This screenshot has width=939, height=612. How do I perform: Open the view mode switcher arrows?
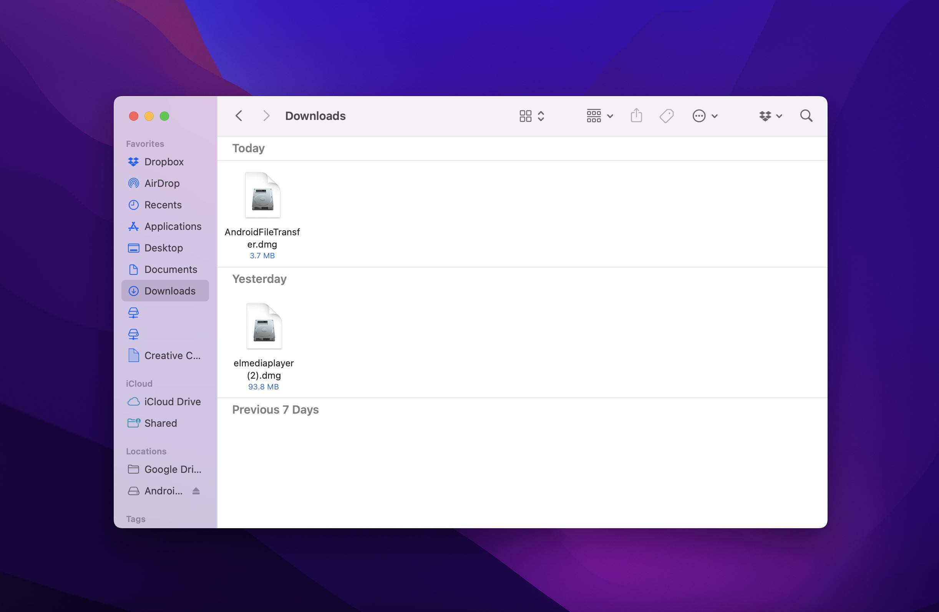(541, 116)
